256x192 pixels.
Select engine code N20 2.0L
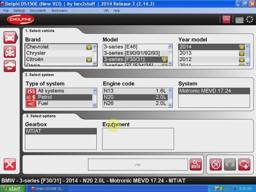135,97
